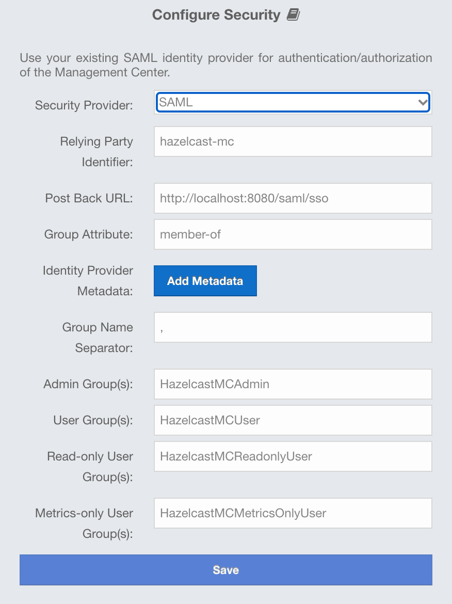Viewport: 452px width, 604px height.
Task: Save the security configuration
Action: coord(225,570)
